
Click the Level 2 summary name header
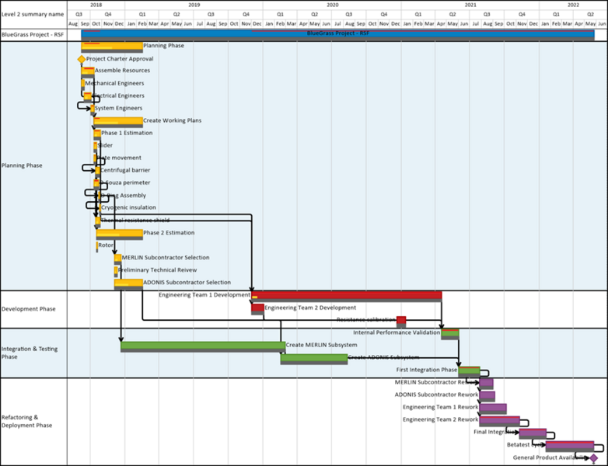pyautogui.click(x=33, y=14)
